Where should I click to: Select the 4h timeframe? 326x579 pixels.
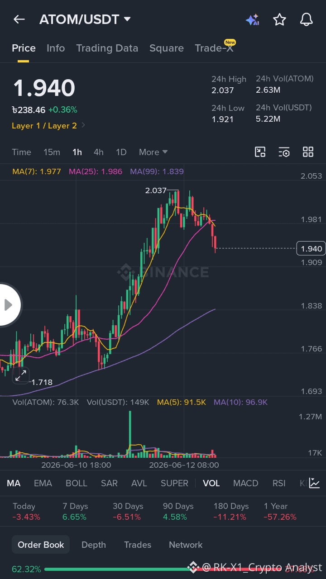98,152
